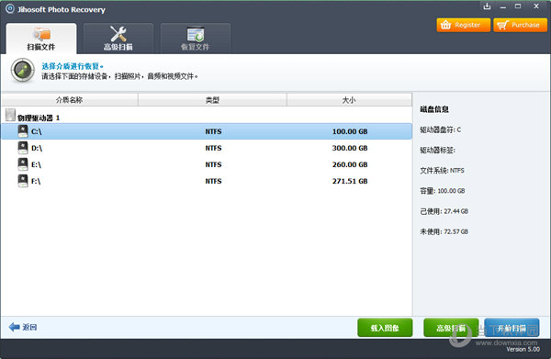551x359 pixels.
Task: Click NTFS type in D:\ row
Action: point(213,148)
